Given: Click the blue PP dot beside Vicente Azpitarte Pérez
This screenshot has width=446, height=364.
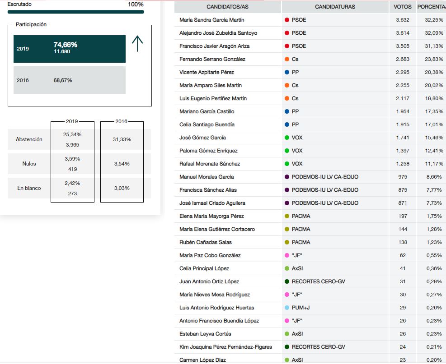Looking at the screenshot, I should [x=287, y=72].
